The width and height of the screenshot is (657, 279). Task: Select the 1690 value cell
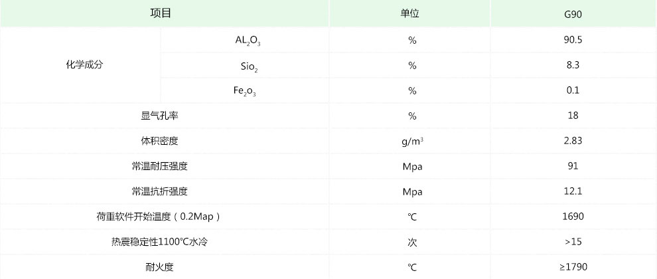click(x=573, y=217)
